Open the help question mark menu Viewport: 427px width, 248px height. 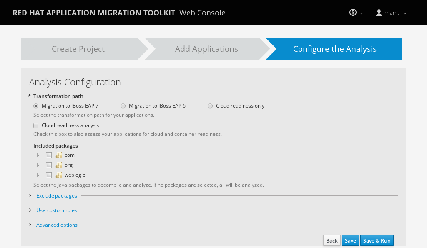point(353,13)
